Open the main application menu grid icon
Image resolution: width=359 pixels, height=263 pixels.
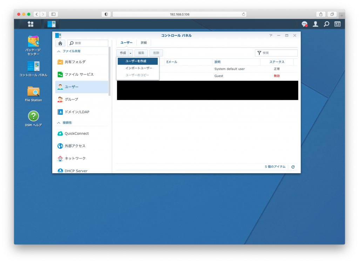coord(31,24)
